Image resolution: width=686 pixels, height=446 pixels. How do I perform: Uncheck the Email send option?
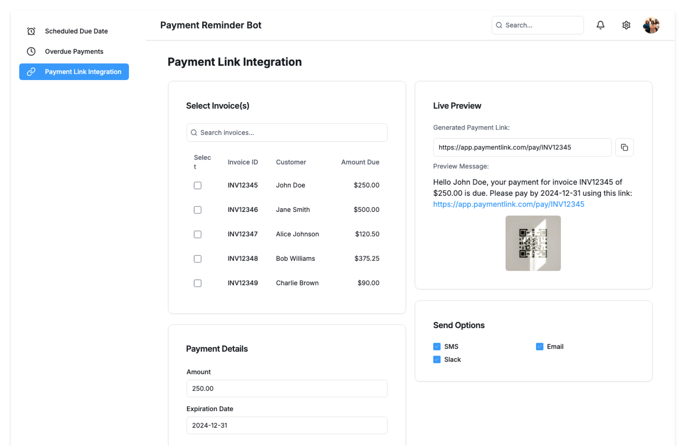coord(540,347)
